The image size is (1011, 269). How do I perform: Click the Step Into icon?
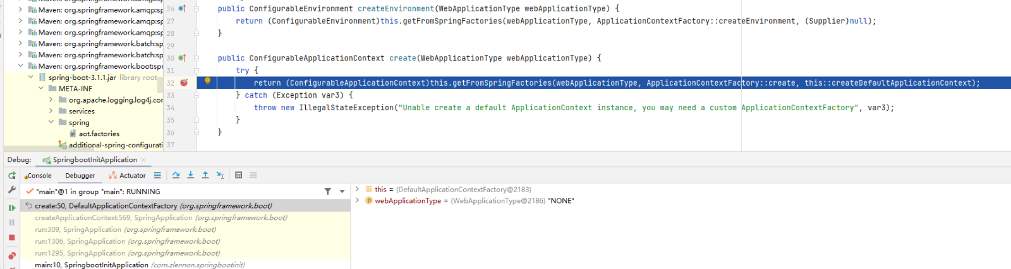(x=190, y=175)
